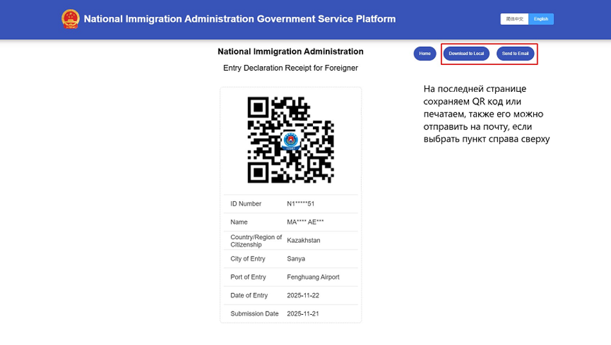The height and width of the screenshot is (345, 611).
Task: Click the Date of Entry 2025-11-22
Action: (303, 296)
